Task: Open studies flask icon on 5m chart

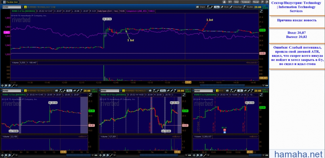Action: coord(82,91)
